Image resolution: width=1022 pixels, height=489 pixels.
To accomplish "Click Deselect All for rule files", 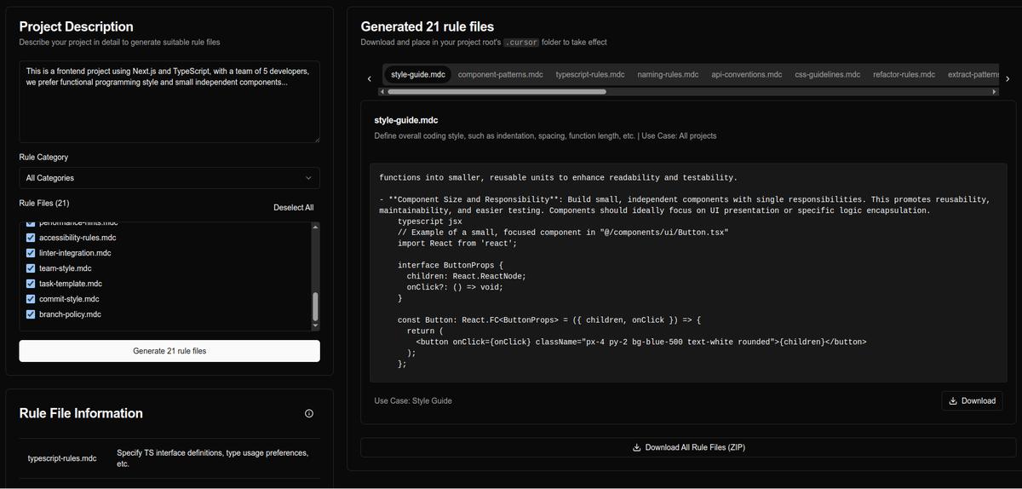I will pyautogui.click(x=293, y=208).
